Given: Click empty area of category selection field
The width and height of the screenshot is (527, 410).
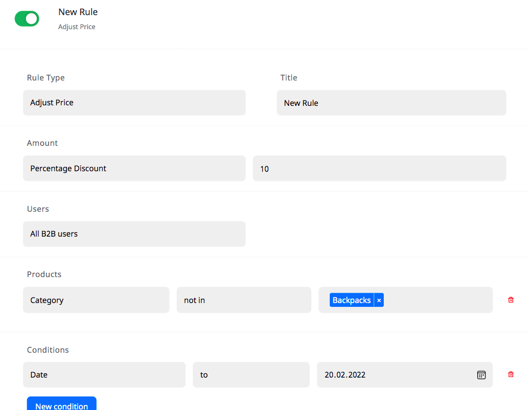Looking at the screenshot, I should click(438, 300).
